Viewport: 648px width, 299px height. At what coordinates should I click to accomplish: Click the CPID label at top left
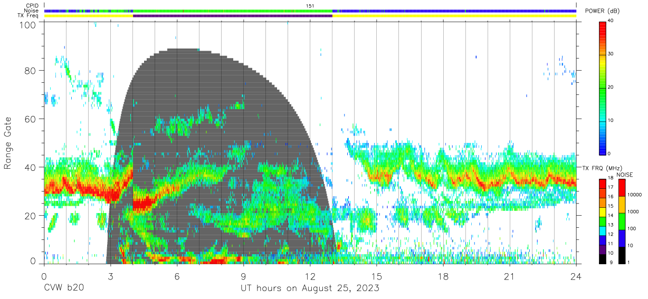pyautogui.click(x=32, y=6)
